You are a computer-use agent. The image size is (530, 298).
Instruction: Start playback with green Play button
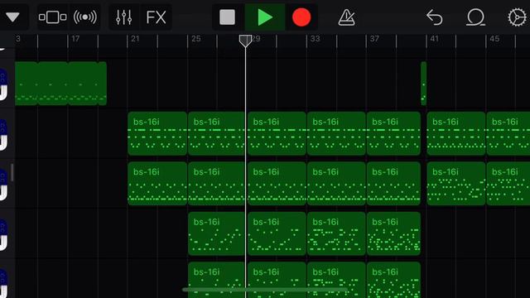[x=265, y=17]
